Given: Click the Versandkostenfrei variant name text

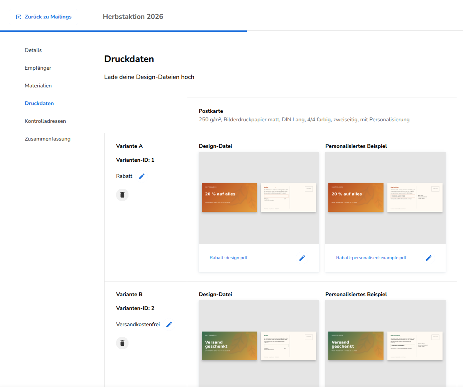Looking at the screenshot, I should point(138,325).
